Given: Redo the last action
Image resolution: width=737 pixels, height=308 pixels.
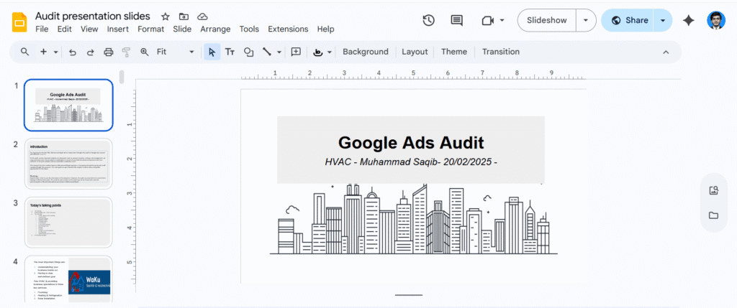Looking at the screenshot, I should coord(90,52).
